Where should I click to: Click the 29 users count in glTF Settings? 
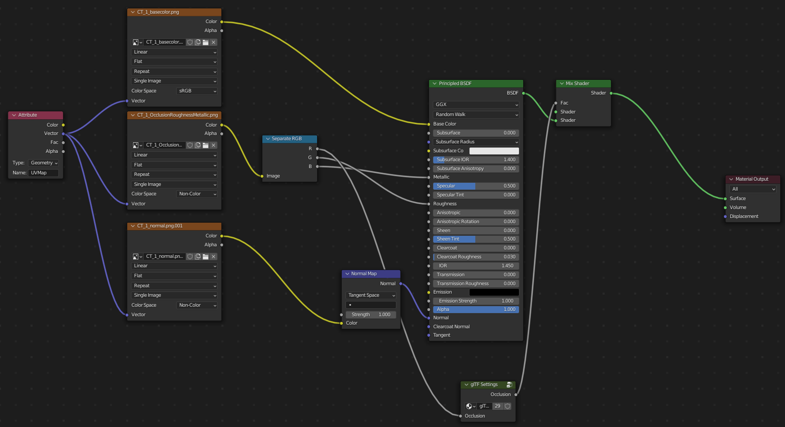click(x=497, y=406)
